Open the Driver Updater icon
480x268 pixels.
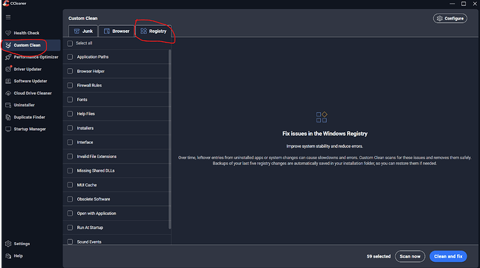[x=8, y=69]
